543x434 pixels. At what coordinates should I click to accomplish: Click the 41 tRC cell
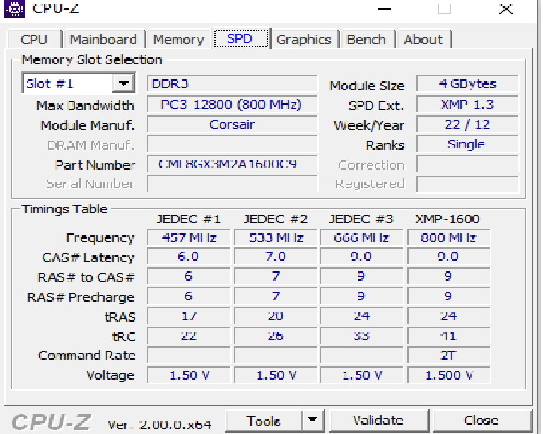pyautogui.click(x=448, y=336)
